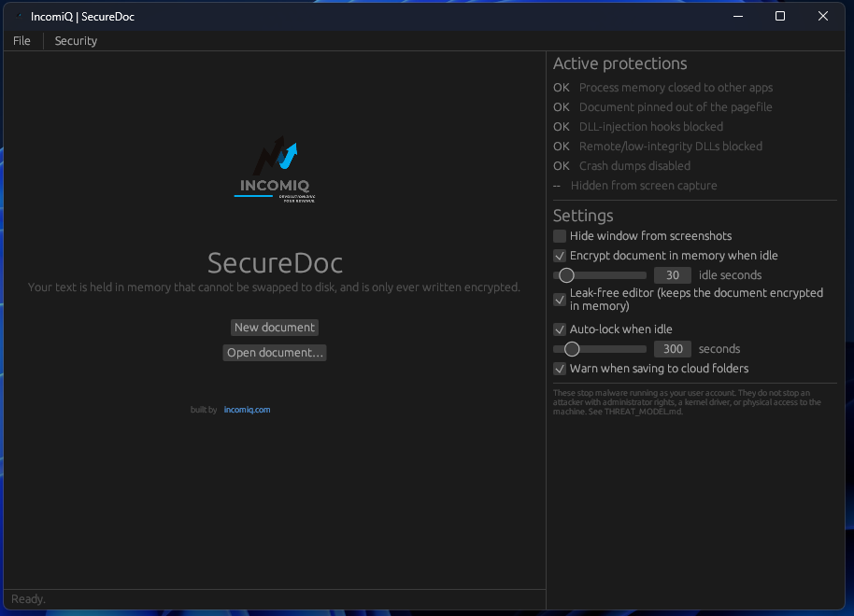Screen dimensions: 854x616
Task: Click the auto-lock seconds slider handle
Action: coord(571,349)
